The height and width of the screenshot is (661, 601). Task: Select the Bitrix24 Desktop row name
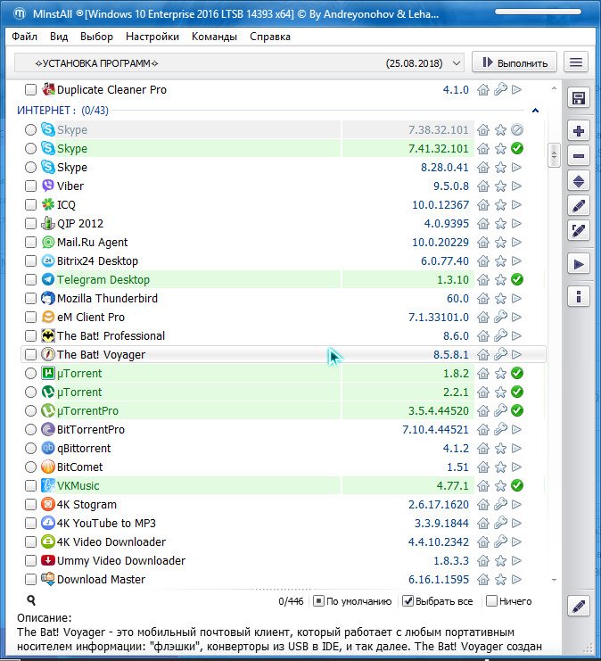click(x=97, y=261)
